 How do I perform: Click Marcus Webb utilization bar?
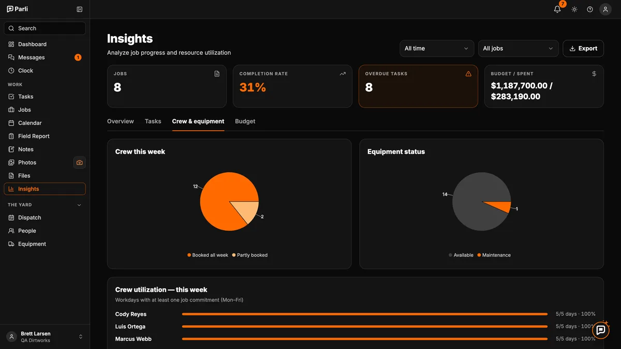pos(365,339)
